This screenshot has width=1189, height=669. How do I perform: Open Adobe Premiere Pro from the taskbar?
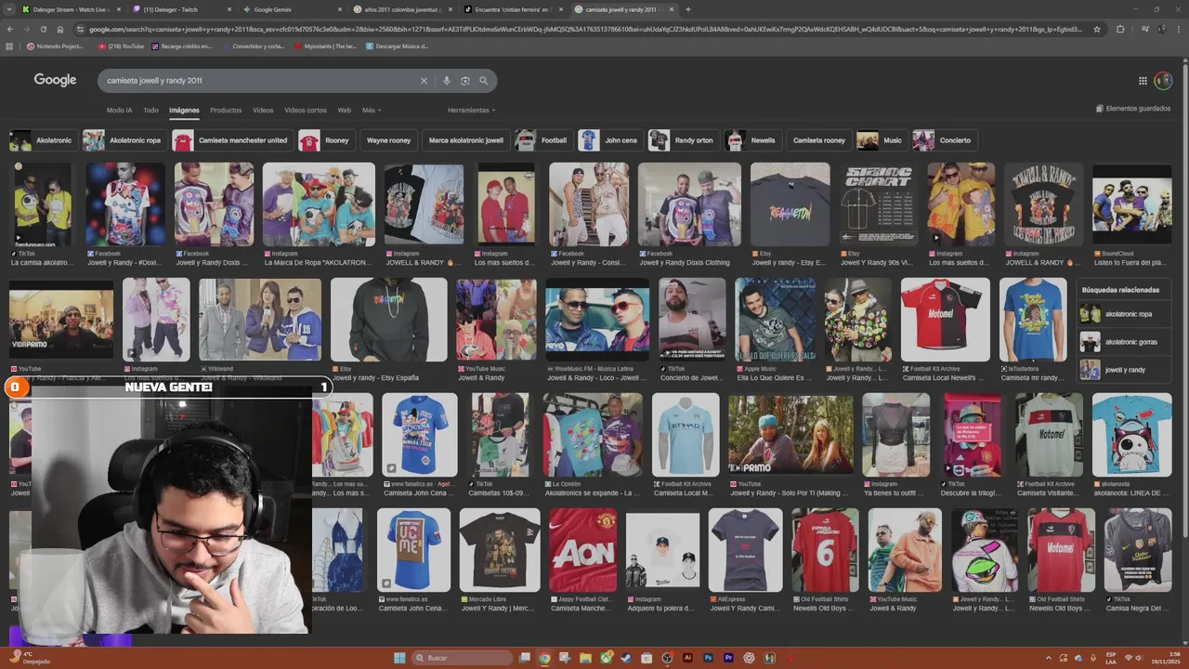click(728, 658)
